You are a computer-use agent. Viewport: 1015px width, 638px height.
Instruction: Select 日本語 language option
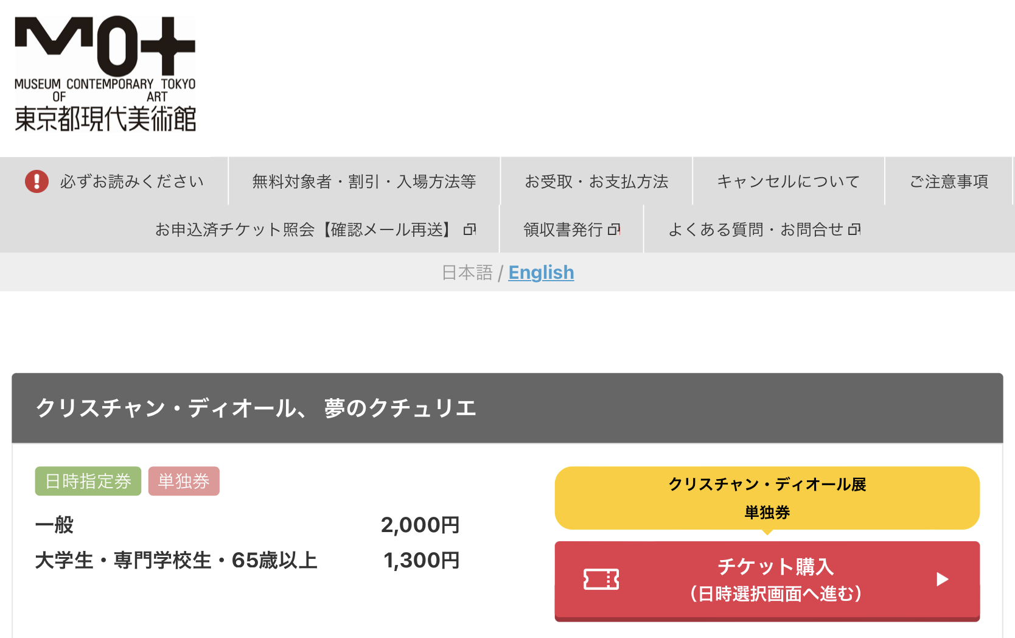point(467,272)
